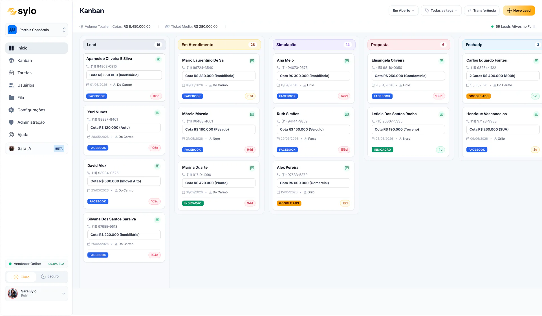This screenshot has height=316, width=542.
Task: Click the sylo logo
Action: (22, 11)
